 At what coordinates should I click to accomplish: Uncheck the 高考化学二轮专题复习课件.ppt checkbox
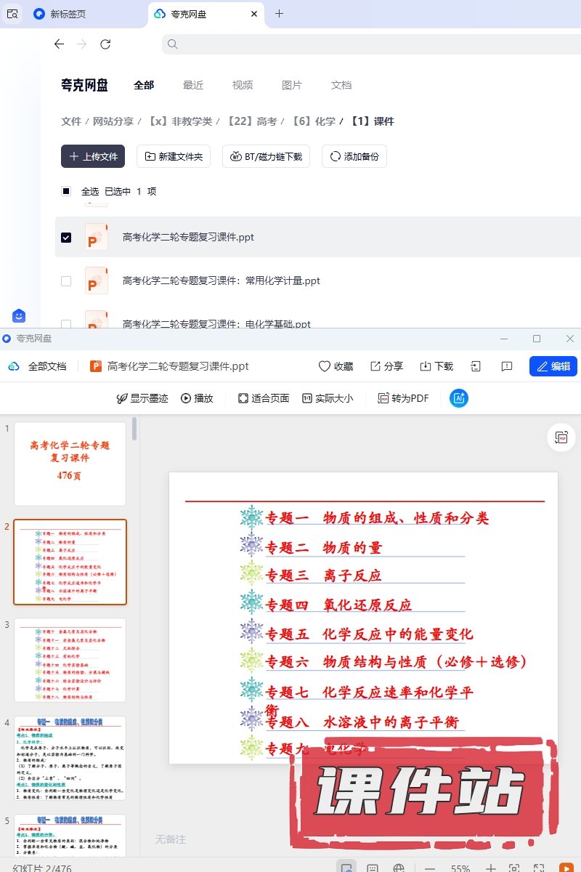66,237
